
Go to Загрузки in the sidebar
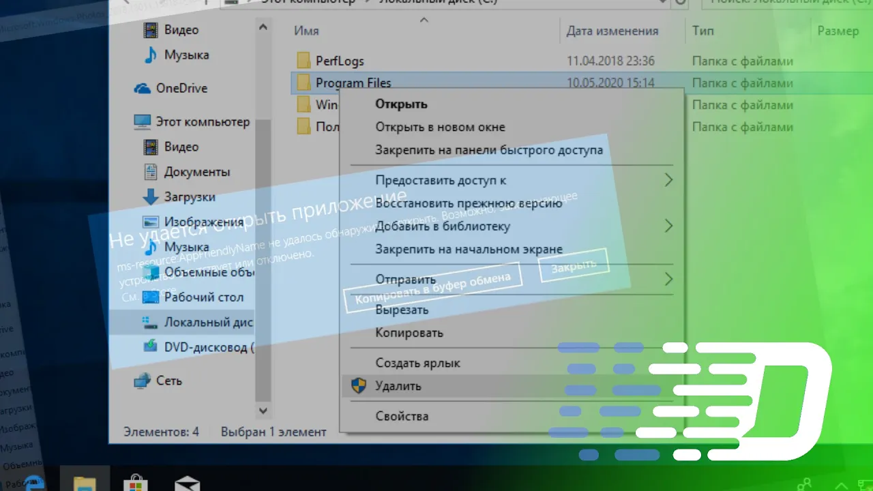(x=190, y=197)
